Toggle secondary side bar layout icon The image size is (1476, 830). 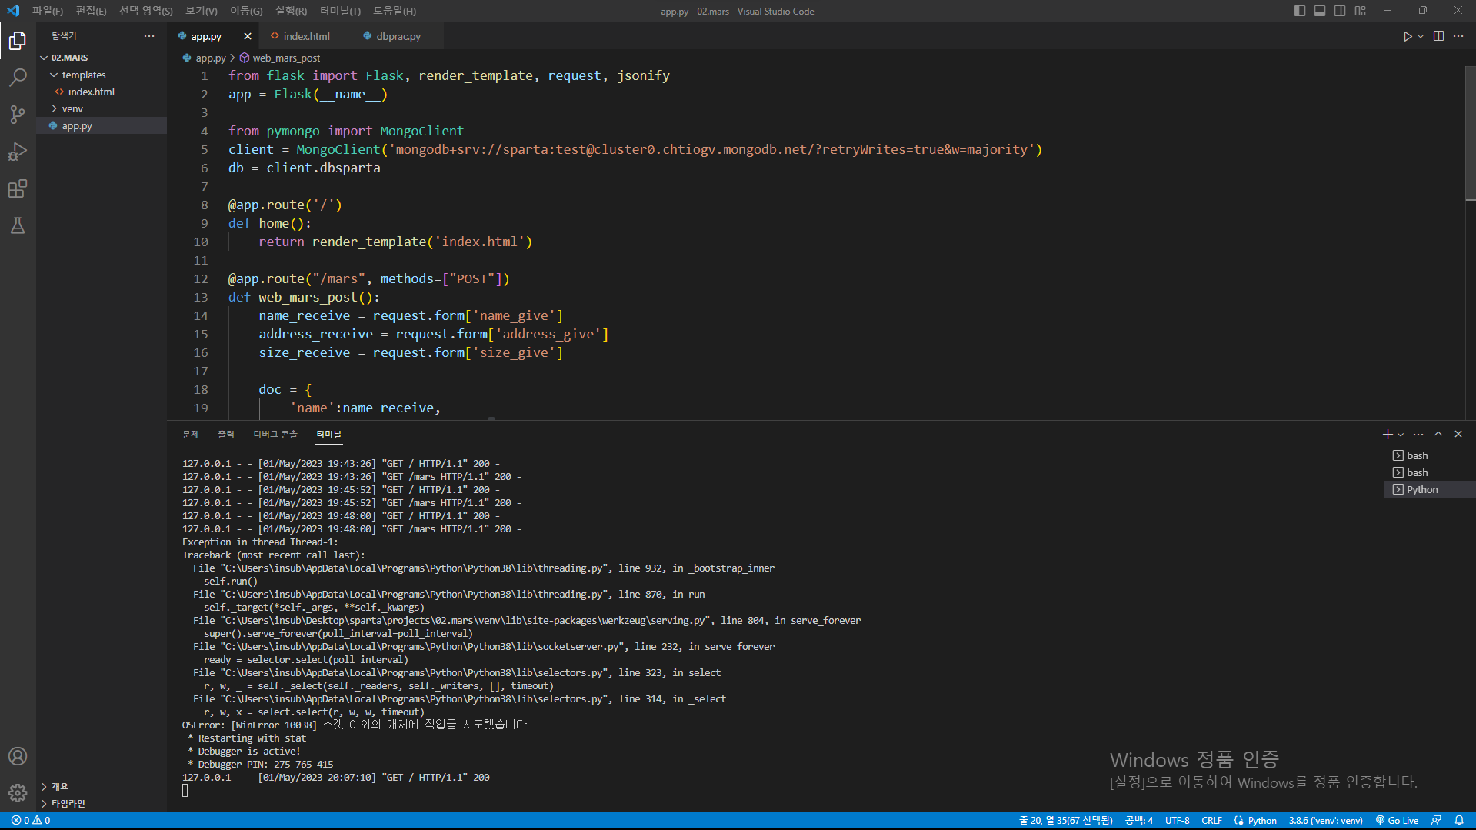click(x=1340, y=11)
